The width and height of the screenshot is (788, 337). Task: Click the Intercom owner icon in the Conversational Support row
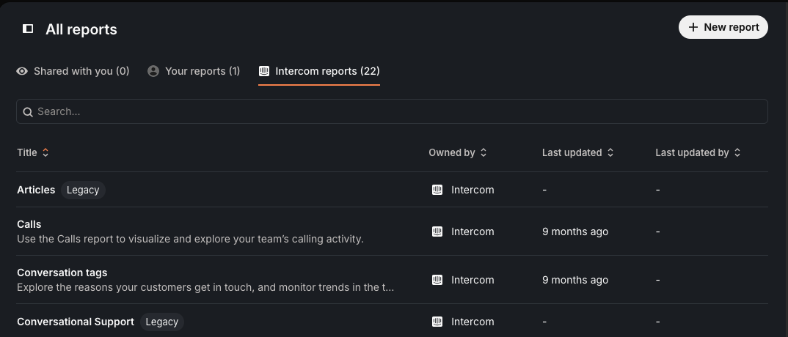(437, 322)
